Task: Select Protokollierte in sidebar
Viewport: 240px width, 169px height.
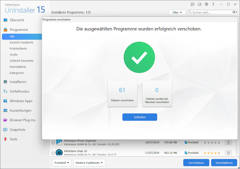Action: 18,49
